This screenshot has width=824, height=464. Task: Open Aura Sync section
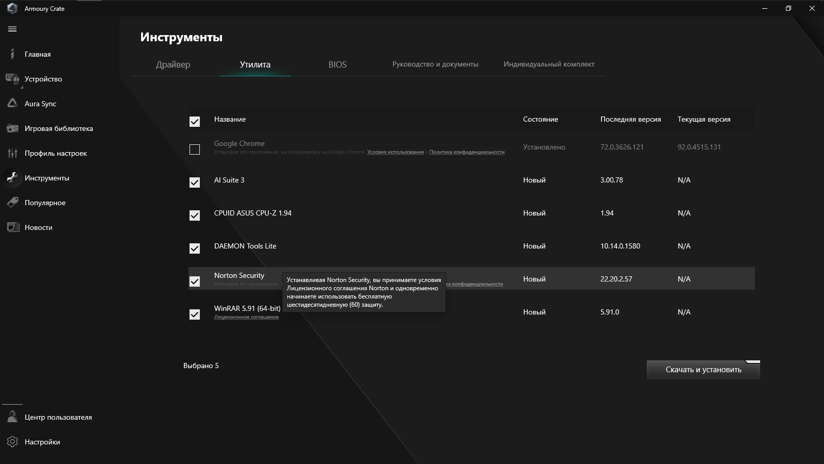41,104
